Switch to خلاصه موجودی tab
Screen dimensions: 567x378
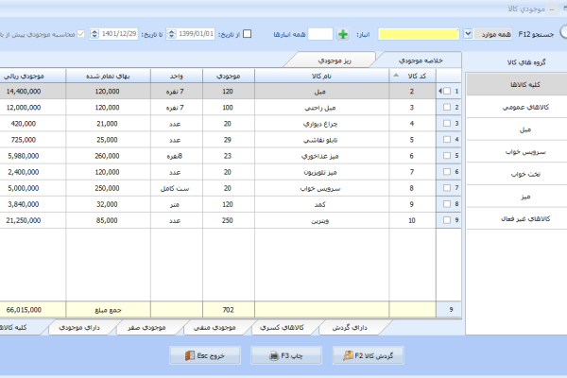(x=419, y=60)
